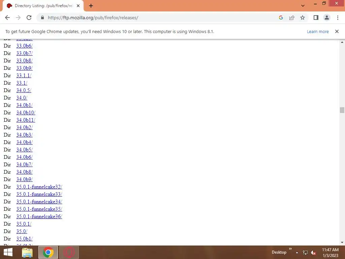Open the 33.0b8/ directory
The width and height of the screenshot is (345, 259).
point(24,61)
